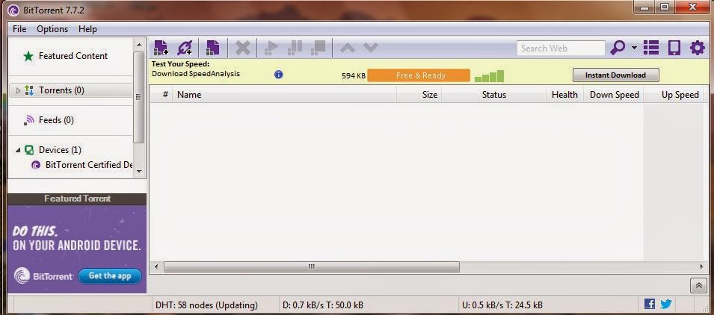714x315 pixels.
Task: Click the Start torrent play icon
Action: 271,47
